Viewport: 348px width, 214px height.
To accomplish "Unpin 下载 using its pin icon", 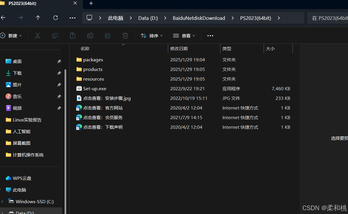I will point(59,73).
